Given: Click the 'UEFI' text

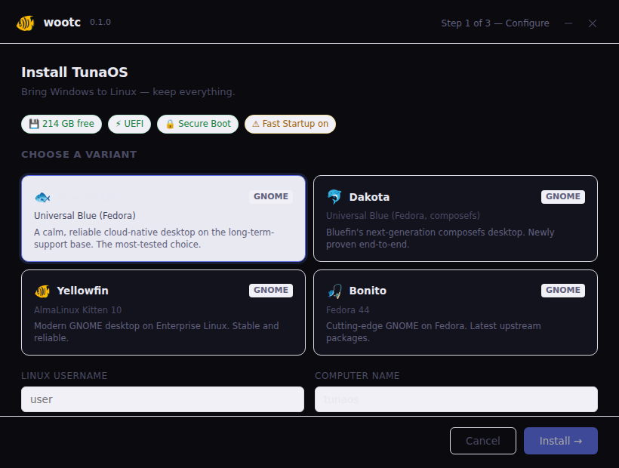Looking at the screenshot, I should [134, 124].
